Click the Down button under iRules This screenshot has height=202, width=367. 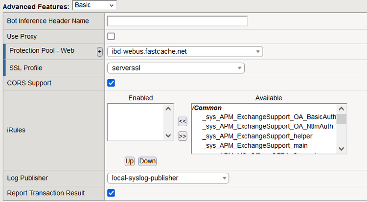pos(147,161)
